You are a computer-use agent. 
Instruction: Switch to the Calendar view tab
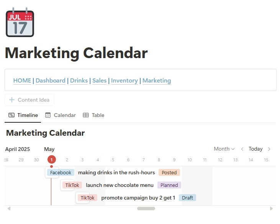click(61, 115)
